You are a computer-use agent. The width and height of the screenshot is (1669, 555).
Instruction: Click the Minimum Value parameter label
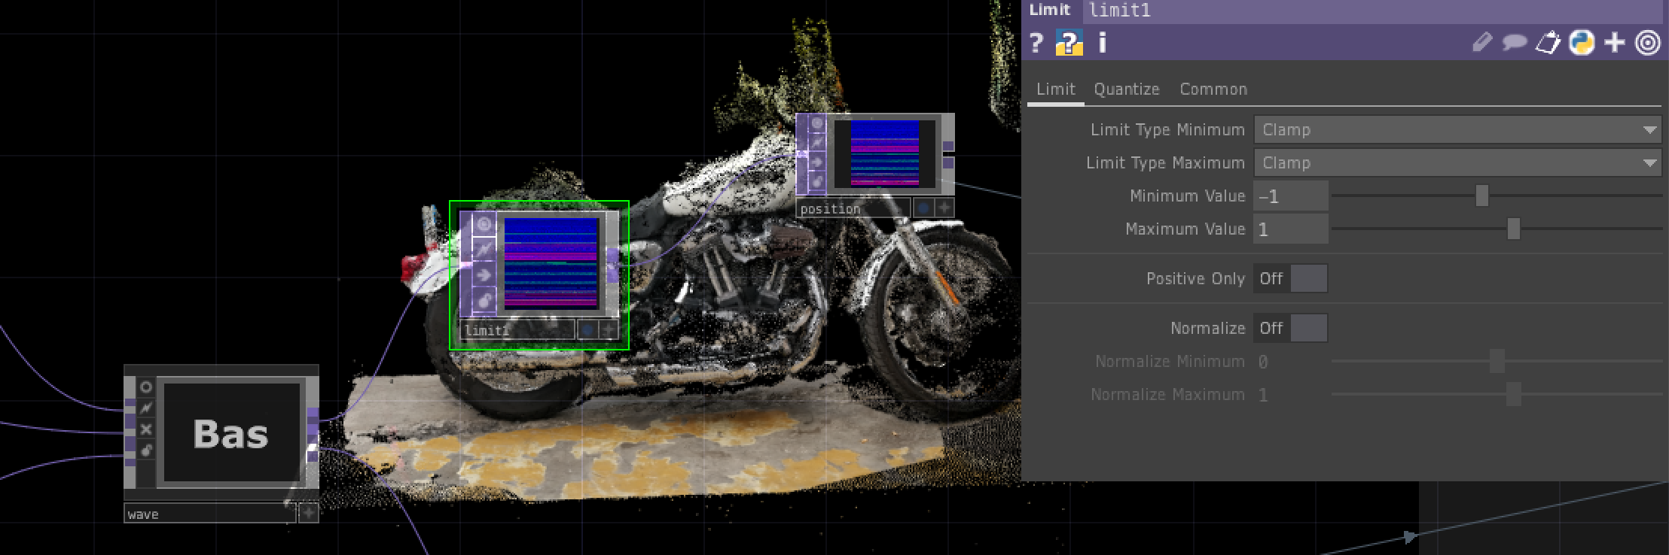click(1187, 196)
